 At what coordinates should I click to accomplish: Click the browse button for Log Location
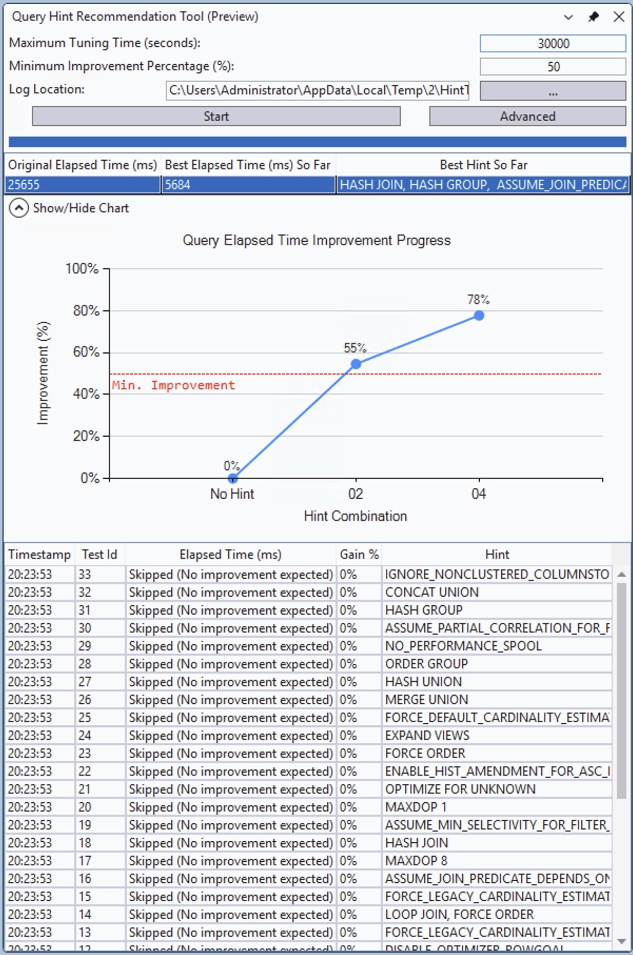(x=552, y=91)
